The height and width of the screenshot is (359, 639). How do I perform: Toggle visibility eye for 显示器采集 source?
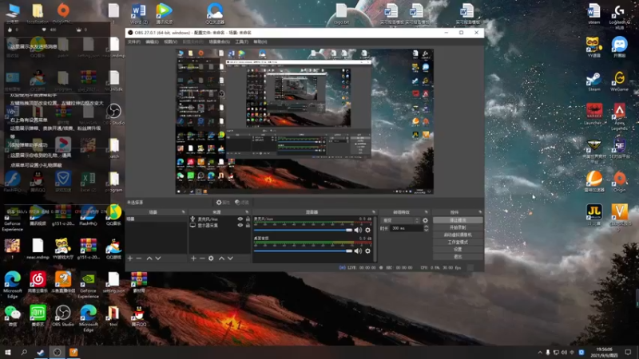coord(240,225)
